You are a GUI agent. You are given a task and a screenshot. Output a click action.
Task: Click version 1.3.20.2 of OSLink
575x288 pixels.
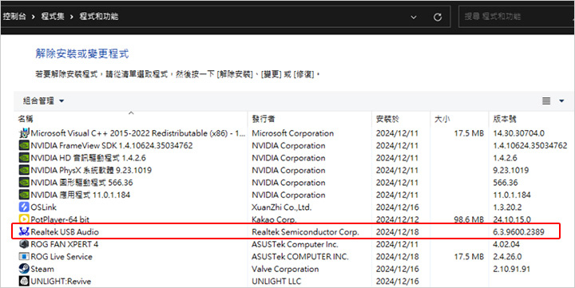(507, 207)
